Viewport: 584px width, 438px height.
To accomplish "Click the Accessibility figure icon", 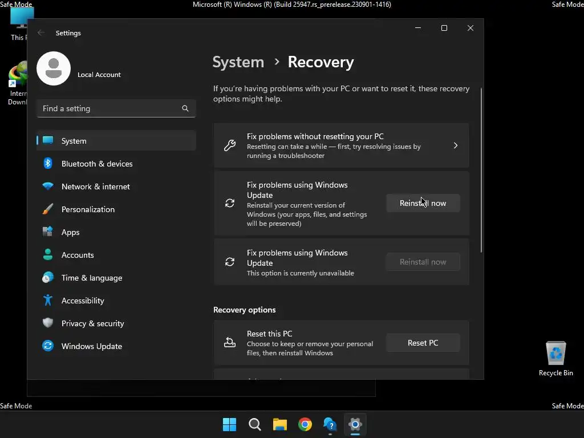I will click(48, 300).
